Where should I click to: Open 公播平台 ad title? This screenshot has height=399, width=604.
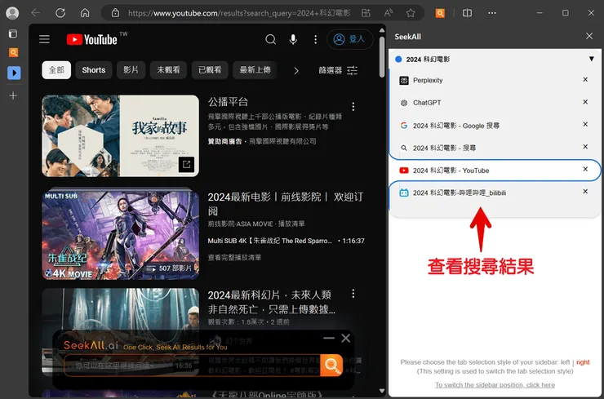pyautogui.click(x=228, y=102)
